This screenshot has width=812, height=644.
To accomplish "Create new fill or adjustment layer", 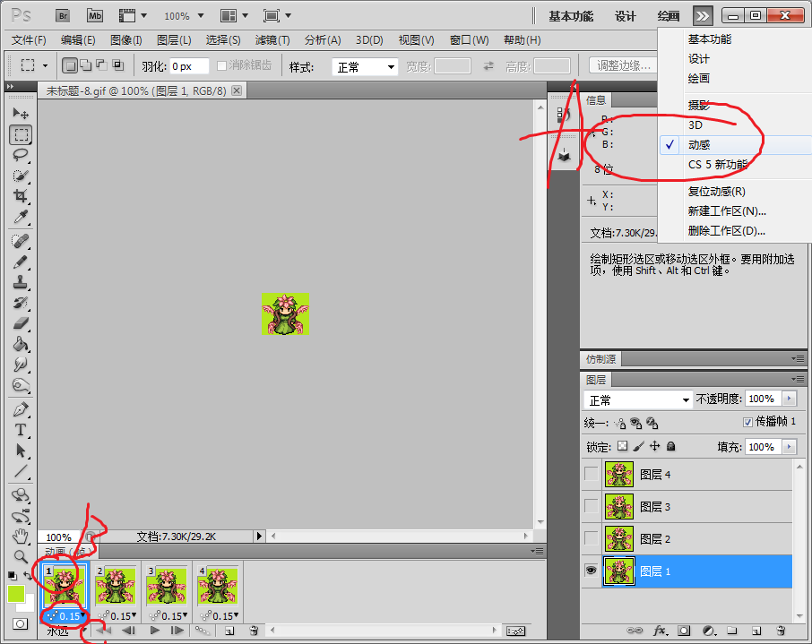I will pyautogui.click(x=709, y=631).
